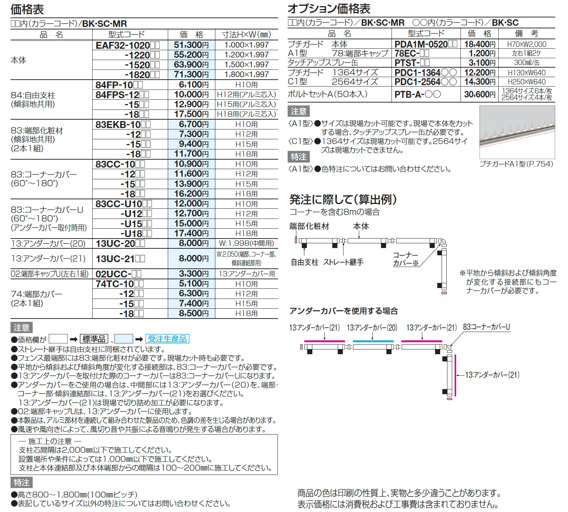Click 83:端部化粧材 product name

[37, 131]
